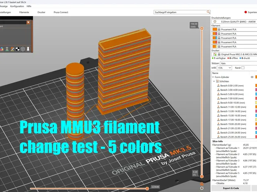Open the legend view type dropdown arrow
This screenshot has height=192, width=257.
point(29,22)
